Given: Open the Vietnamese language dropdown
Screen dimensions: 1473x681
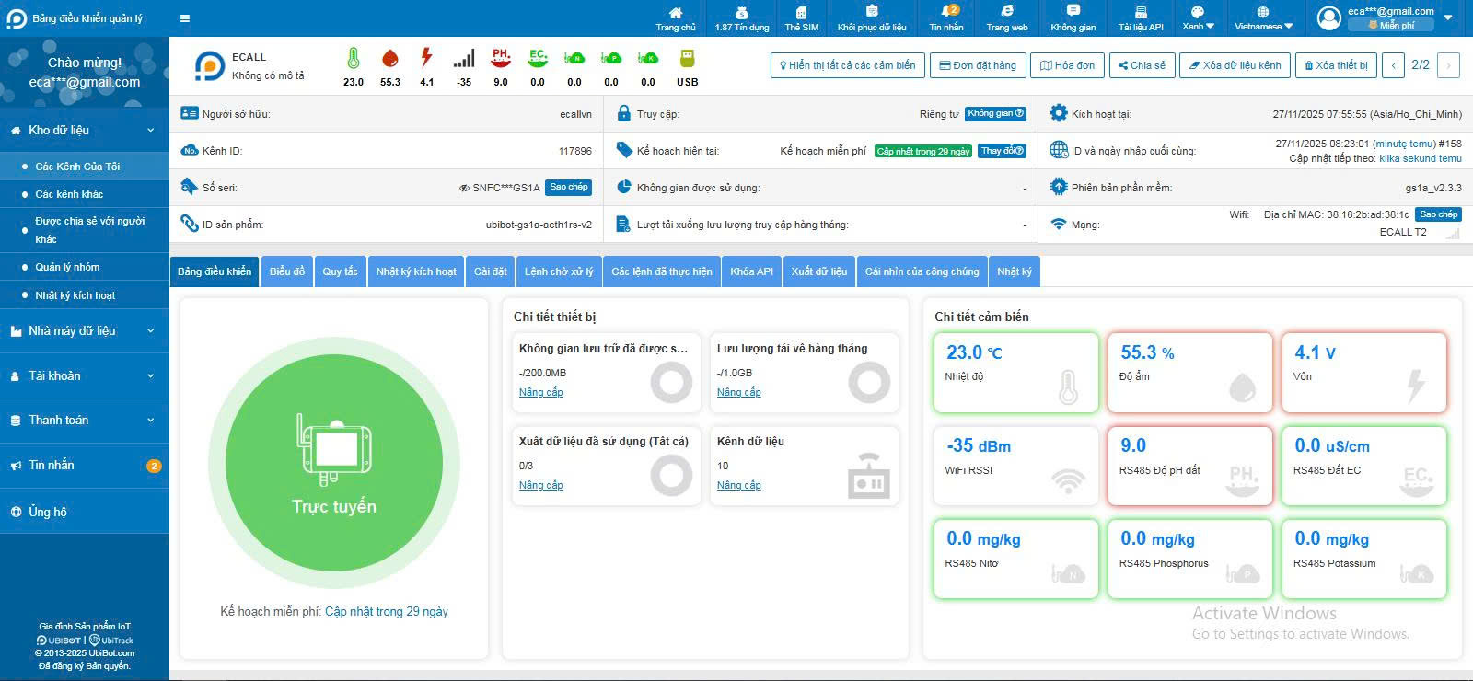Looking at the screenshot, I should coord(1263,18).
